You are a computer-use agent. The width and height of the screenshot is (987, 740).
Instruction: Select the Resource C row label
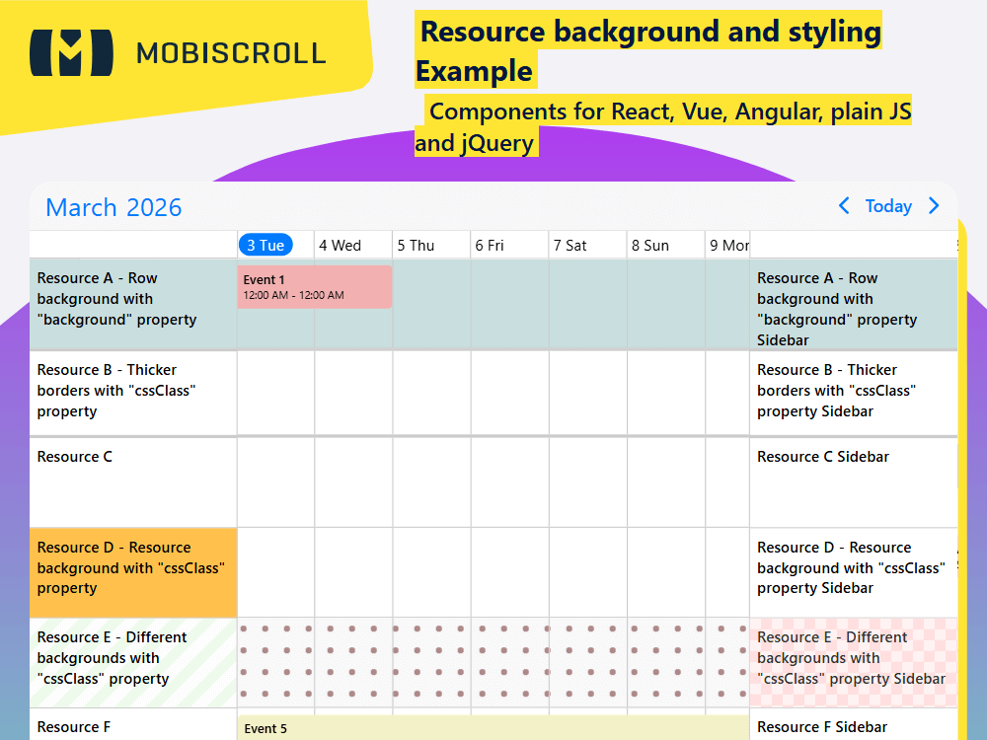pos(75,456)
